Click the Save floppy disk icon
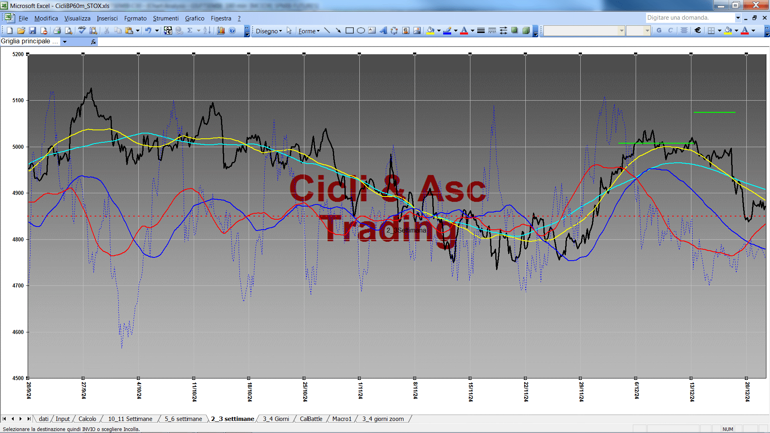Viewport: 770px width, 433px height. point(32,30)
